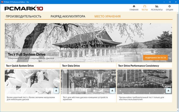Click the Подробности теста button
This screenshot has width=179, height=112.
click(155, 58)
